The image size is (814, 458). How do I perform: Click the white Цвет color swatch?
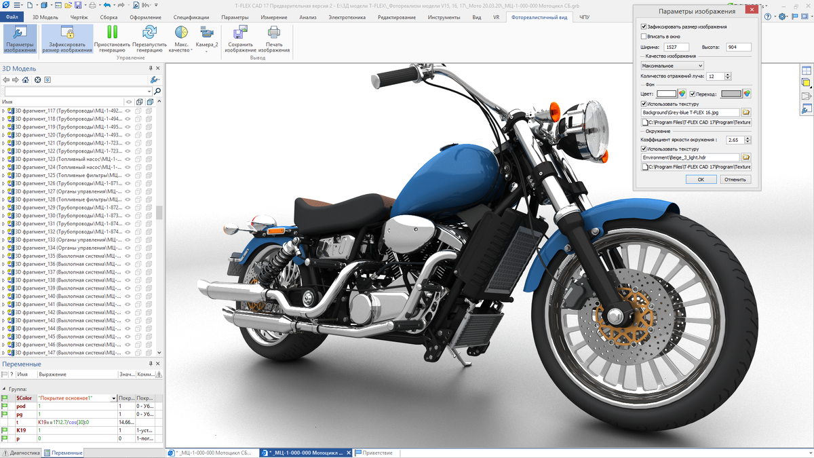click(667, 94)
